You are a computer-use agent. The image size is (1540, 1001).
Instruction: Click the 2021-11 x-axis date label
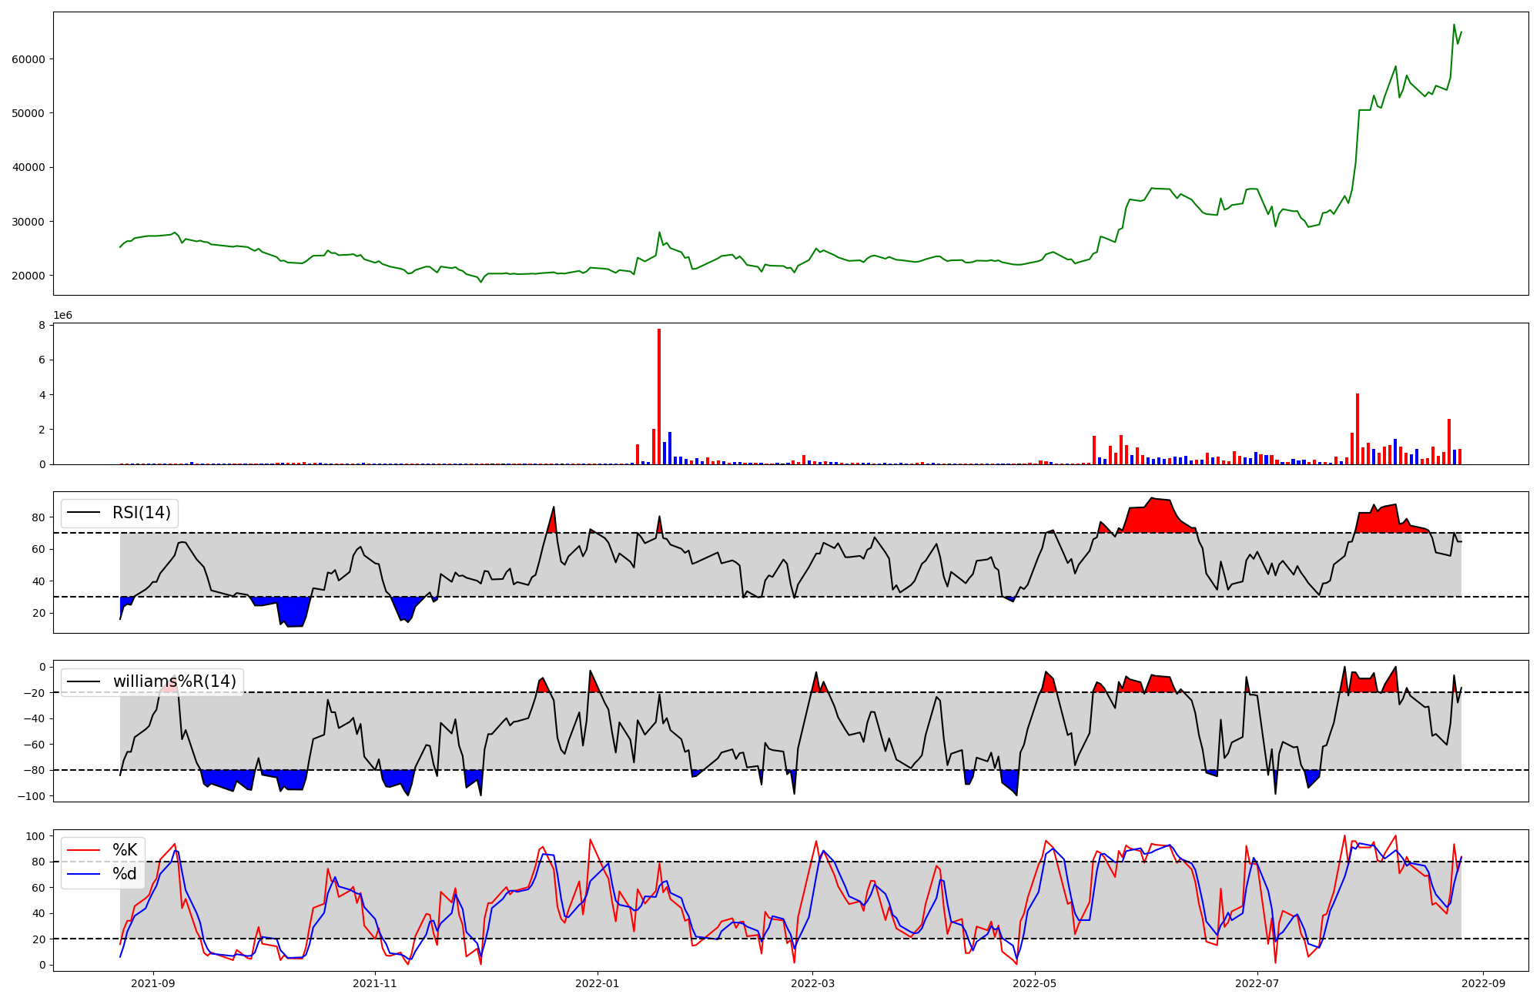tap(375, 983)
